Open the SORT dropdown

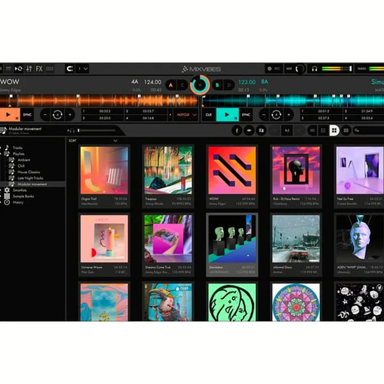(93, 141)
